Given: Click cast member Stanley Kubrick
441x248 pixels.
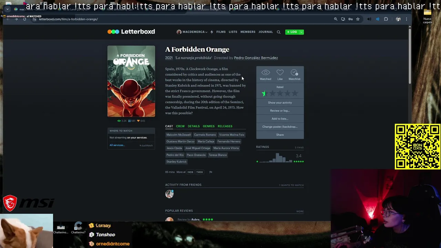Looking at the screenshot, I should (x=176, y=162).
